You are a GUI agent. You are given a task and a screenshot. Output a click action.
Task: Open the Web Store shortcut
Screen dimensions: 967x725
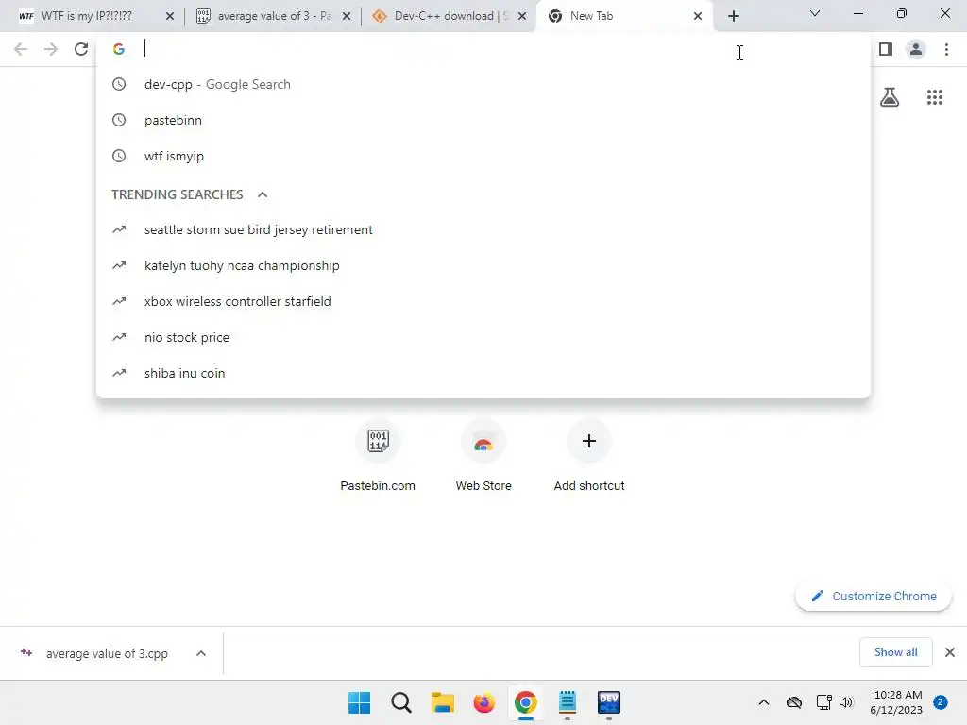(x=483, y=456)
